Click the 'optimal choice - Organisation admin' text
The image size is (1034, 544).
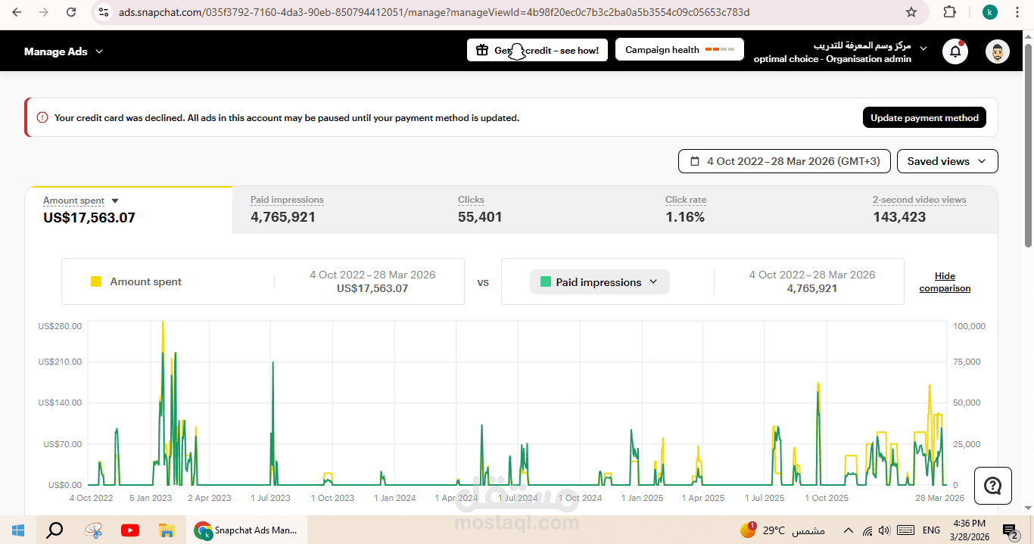coord(833,59)
